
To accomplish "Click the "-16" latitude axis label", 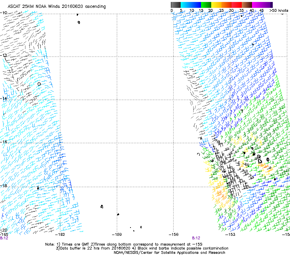I will pos(4,142).
